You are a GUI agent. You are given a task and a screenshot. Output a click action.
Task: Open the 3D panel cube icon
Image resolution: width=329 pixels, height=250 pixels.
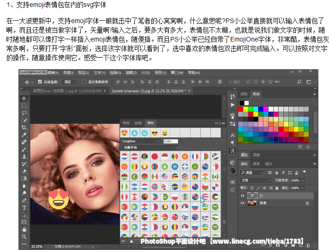click(232, 162)
